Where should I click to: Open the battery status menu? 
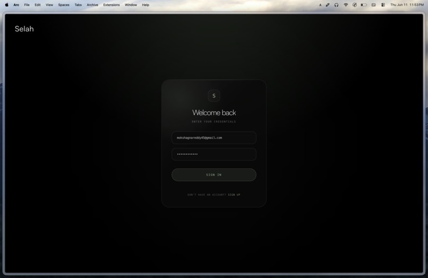[364, 5]
